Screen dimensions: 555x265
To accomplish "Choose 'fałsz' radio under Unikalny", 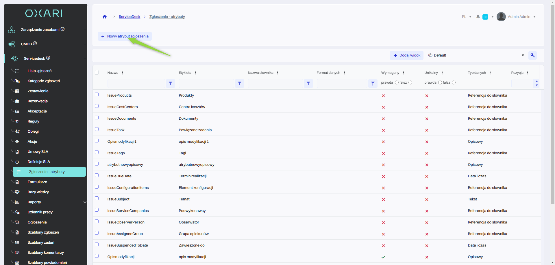I will [454, 82].
